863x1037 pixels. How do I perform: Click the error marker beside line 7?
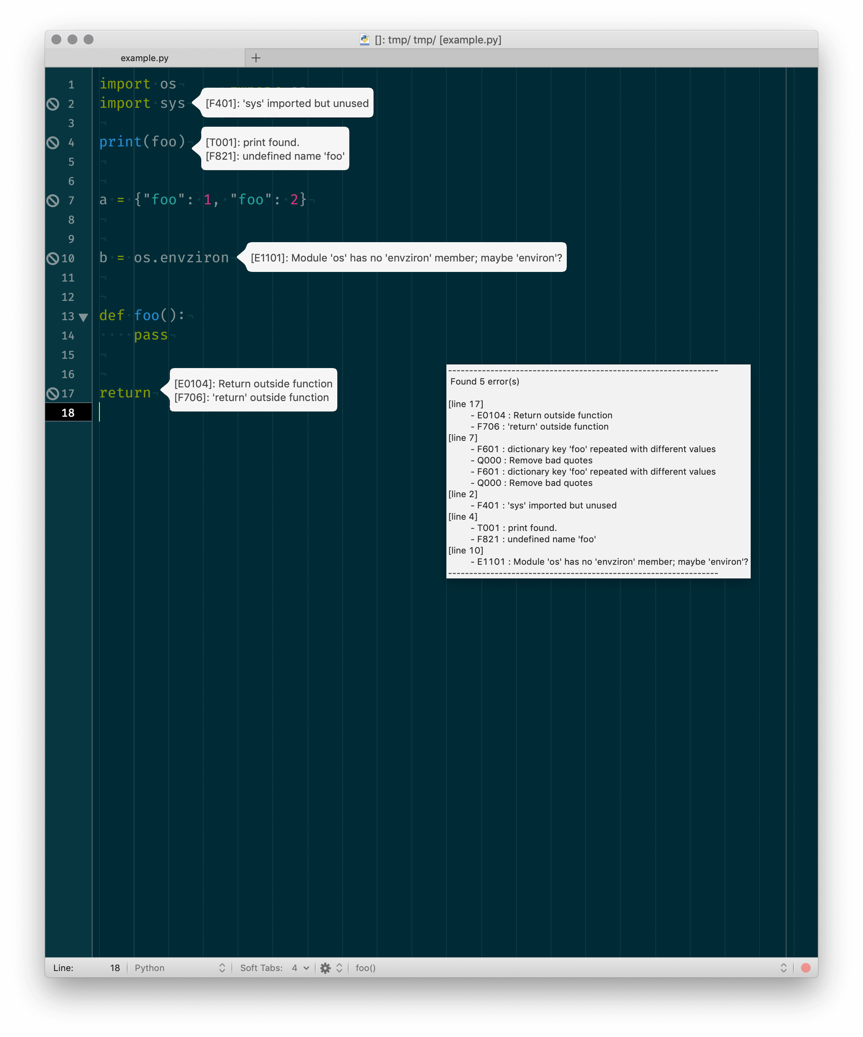pyautogui.click(x=53, y=200)
